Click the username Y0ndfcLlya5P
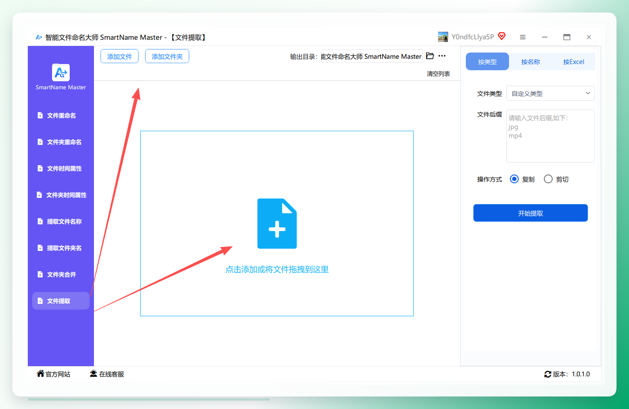The height and width of the screenshot is (409, 629). tap(473, 37)
